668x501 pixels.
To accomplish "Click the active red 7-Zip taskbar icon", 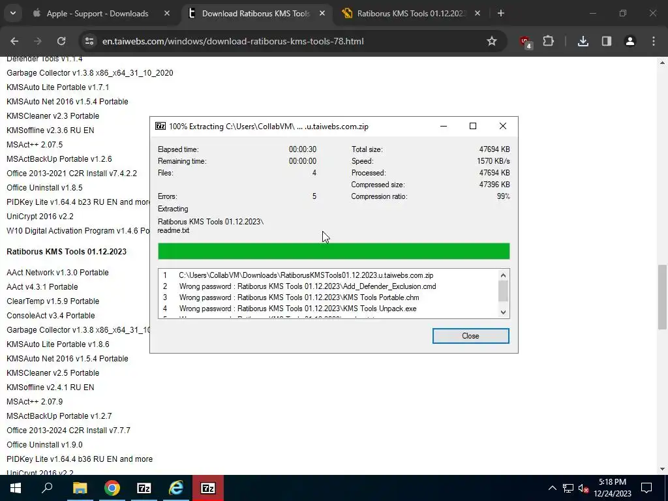I will tap(208, 488).
